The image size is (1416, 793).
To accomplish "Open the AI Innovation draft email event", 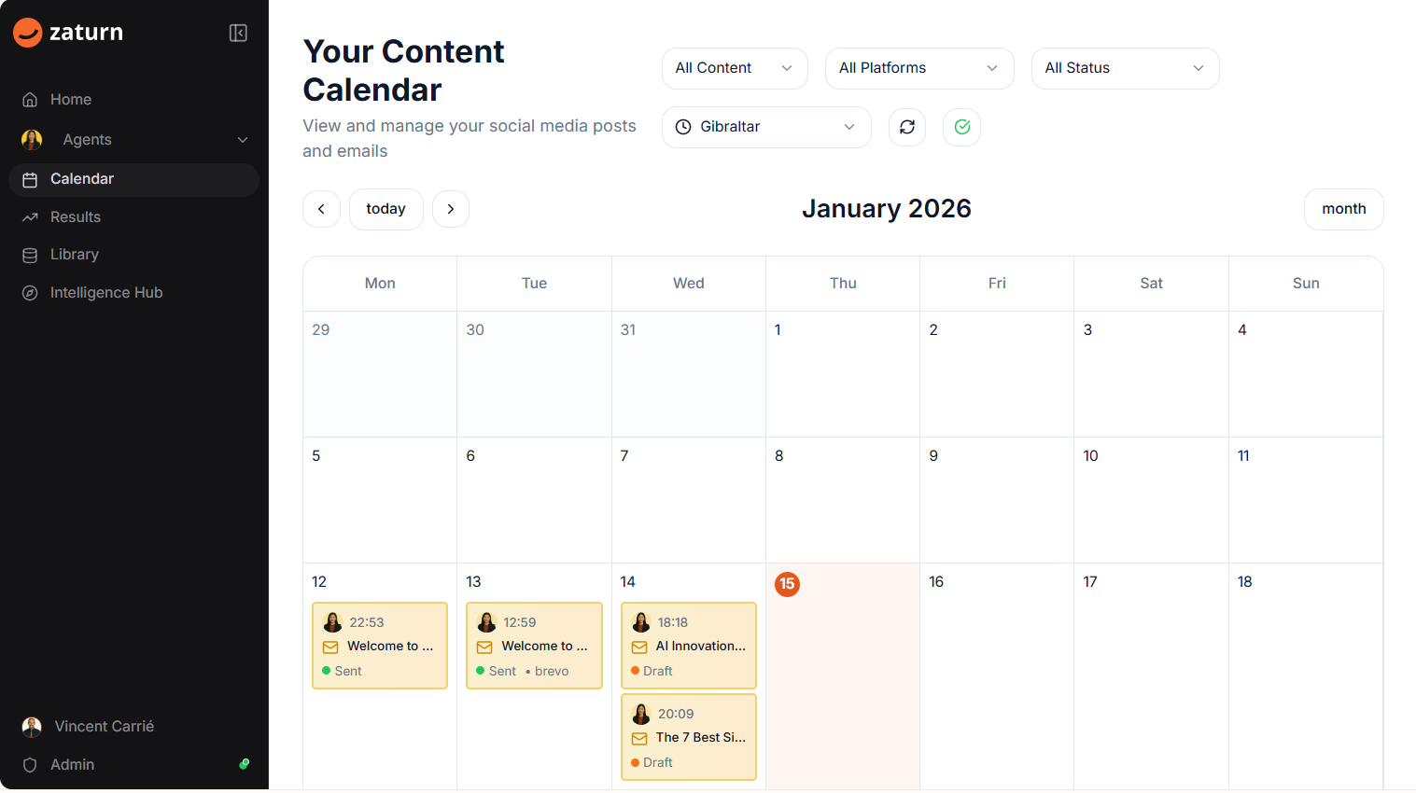I will 689,646.
